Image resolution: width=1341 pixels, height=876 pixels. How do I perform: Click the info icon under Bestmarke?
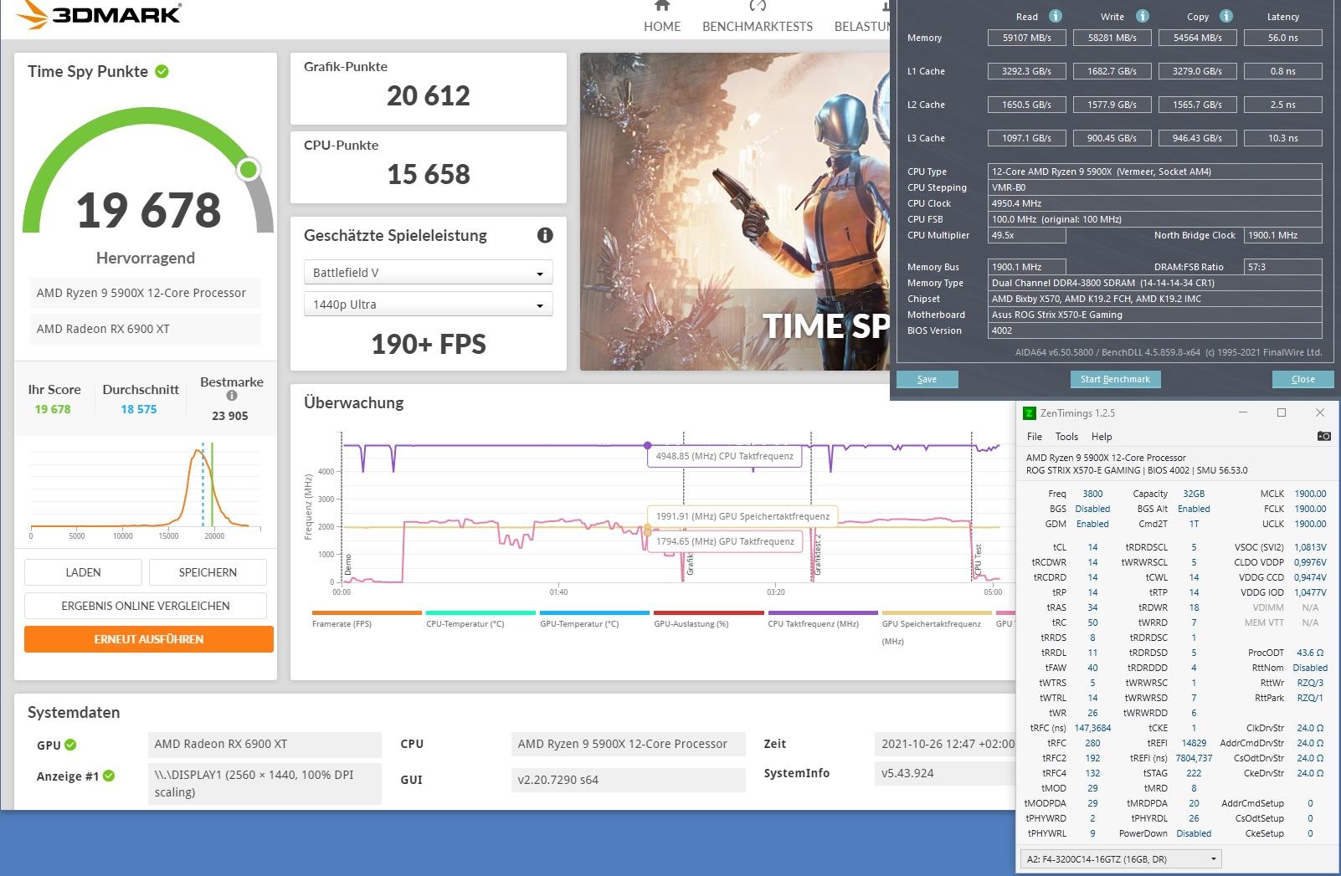232,396
